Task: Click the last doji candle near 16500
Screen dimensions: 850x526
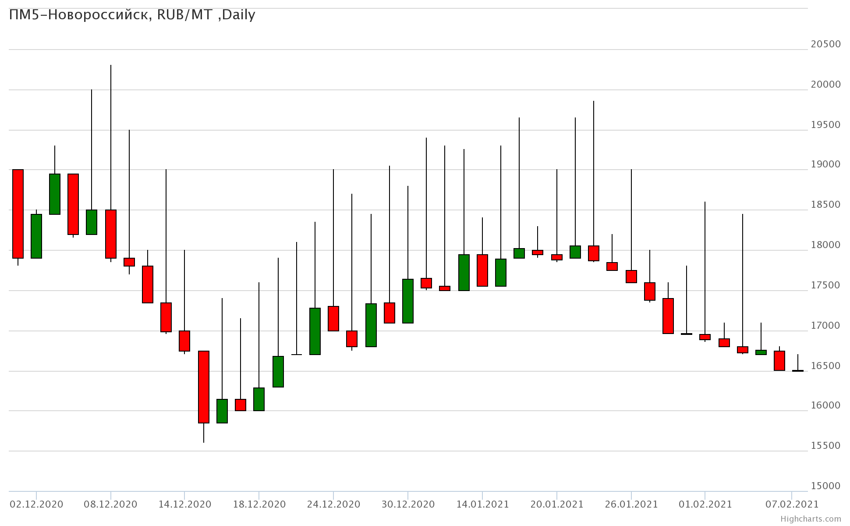Action: click(x=798, y=371)
